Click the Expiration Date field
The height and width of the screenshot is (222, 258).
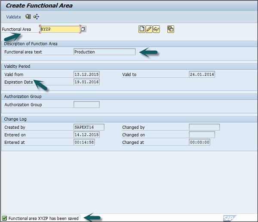click(86, 82)
